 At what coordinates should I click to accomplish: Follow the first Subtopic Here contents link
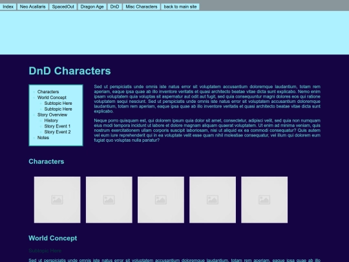tap(58, 104)
